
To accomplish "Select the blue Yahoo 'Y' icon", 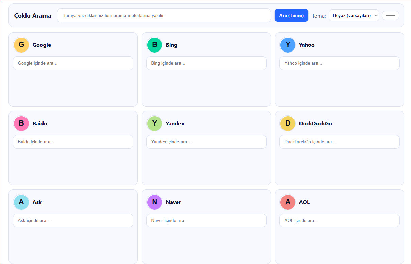I will point(288,45).
